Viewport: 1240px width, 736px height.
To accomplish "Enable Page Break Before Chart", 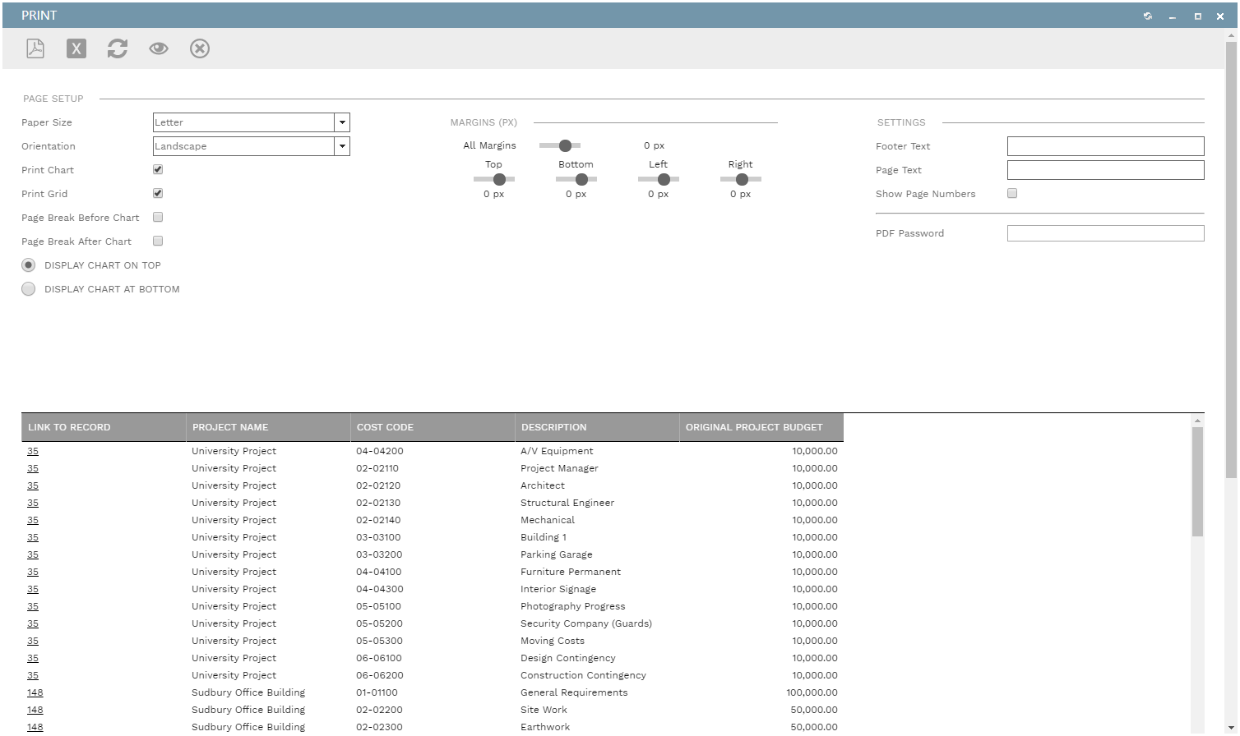I will coord(157,217).
